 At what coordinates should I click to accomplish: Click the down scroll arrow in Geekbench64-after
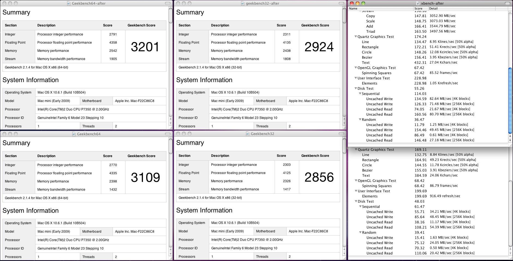170,123
